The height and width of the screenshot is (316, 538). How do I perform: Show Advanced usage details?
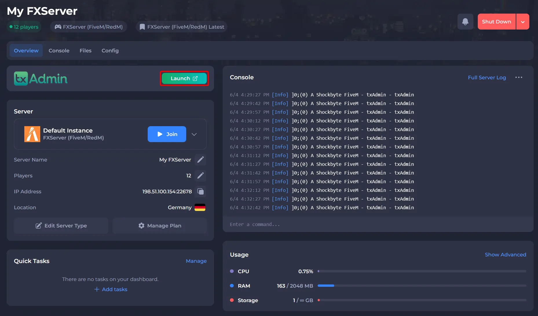pos(506,255)
